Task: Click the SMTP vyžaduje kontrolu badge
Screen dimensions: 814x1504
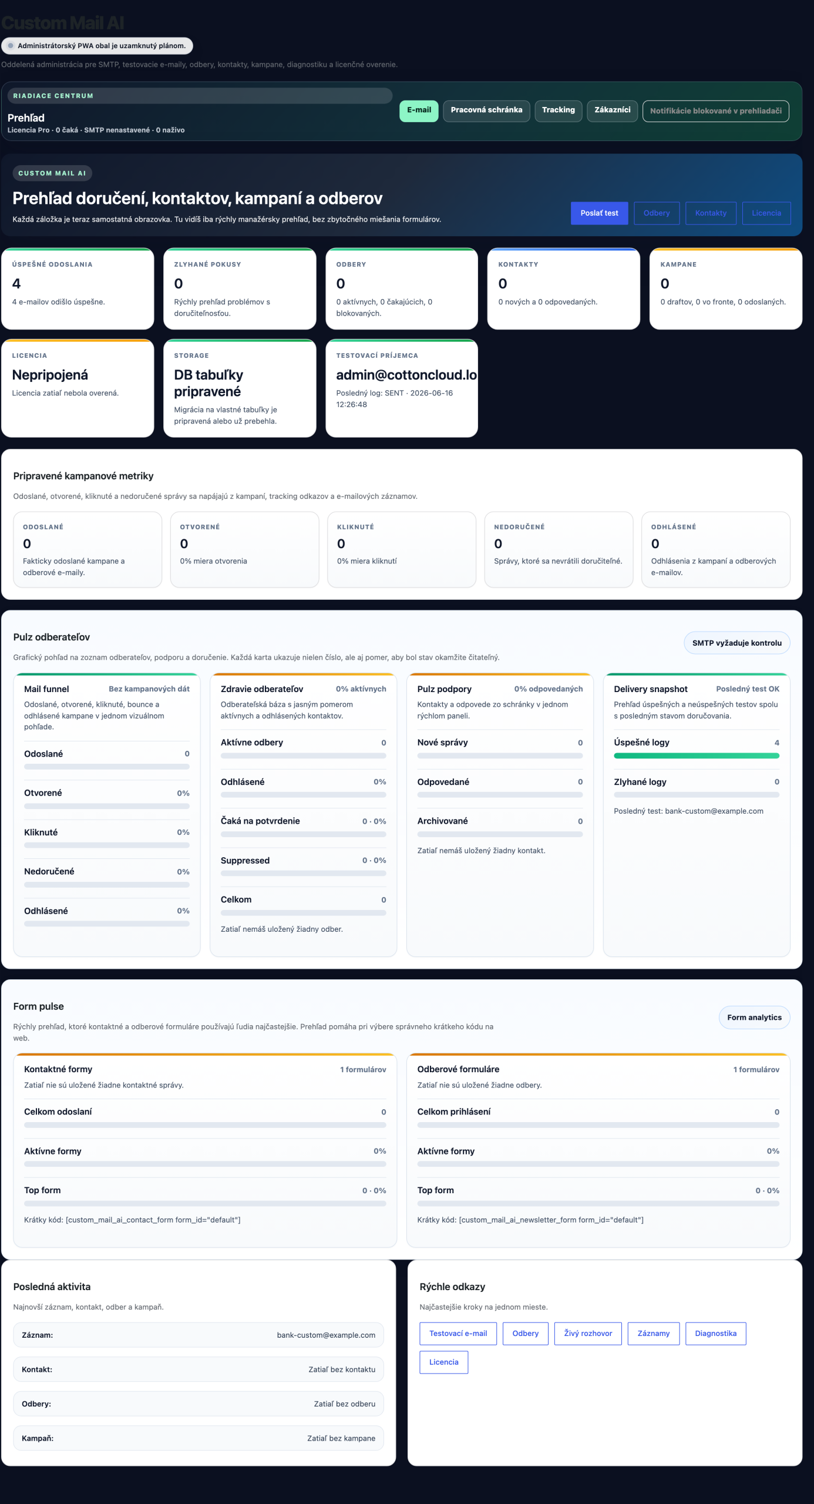Action: click(x=736, y=643)
